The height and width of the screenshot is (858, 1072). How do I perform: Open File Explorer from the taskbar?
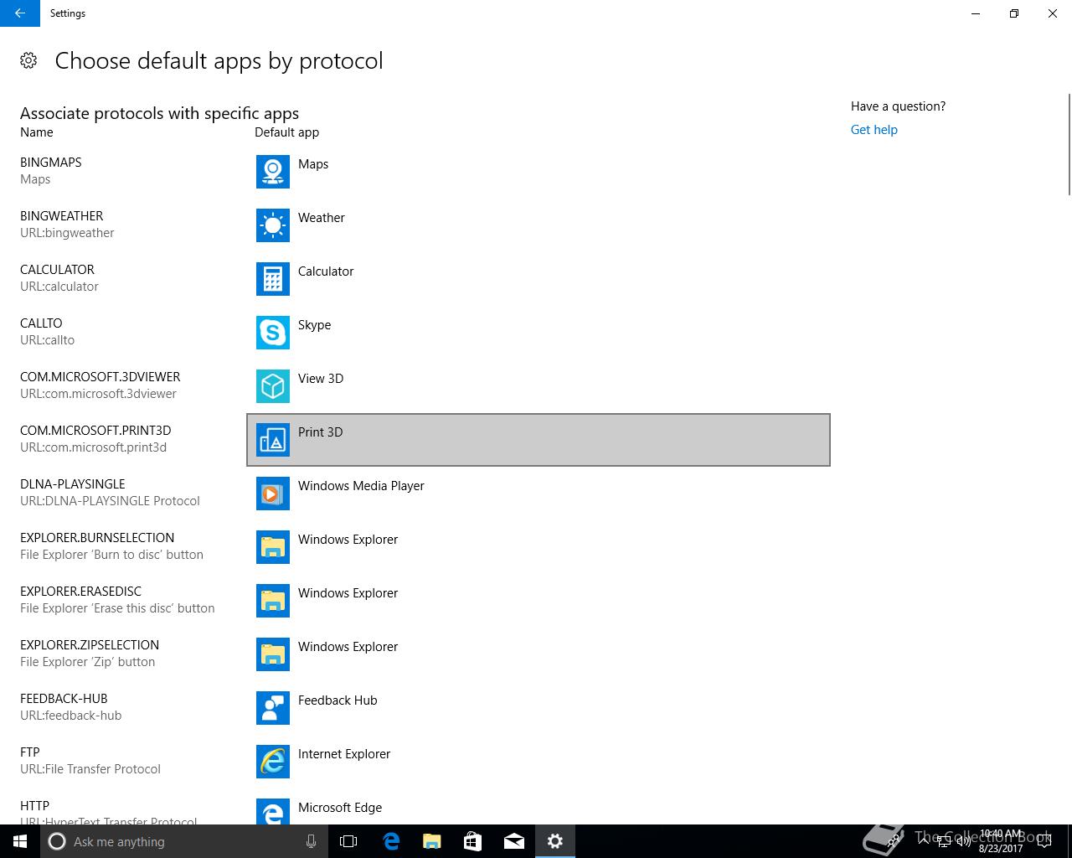[432, 841]
